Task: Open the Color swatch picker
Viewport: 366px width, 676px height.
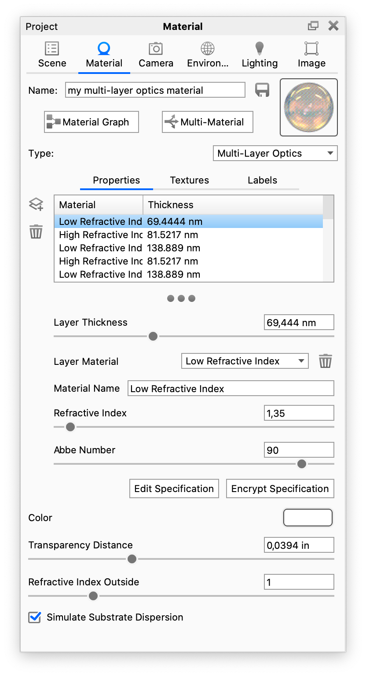Action: coord(308,518)
